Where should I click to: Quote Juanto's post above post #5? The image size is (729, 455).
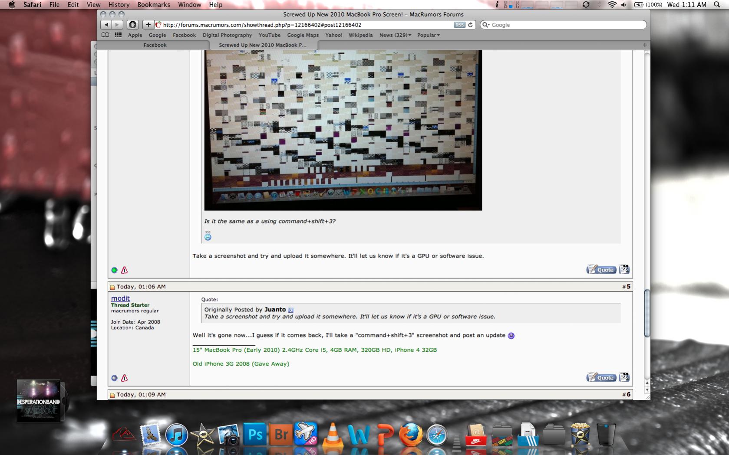tap(601, 269)
